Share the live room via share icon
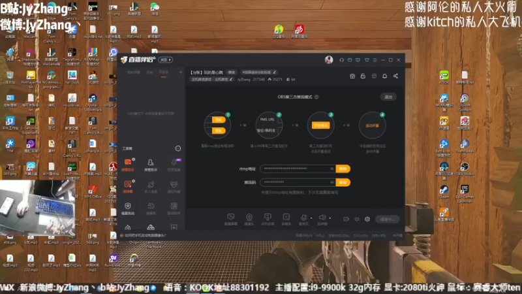Screen dimensions: 522x294 [395, 76]
